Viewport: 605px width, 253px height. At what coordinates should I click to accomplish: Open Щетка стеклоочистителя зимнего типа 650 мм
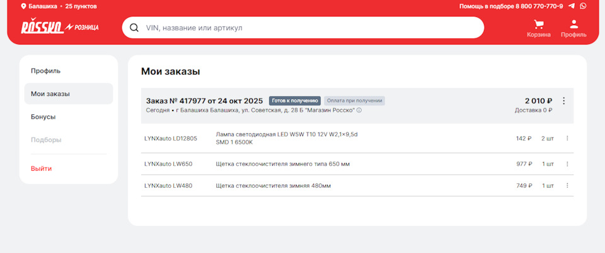coord(282,164)
